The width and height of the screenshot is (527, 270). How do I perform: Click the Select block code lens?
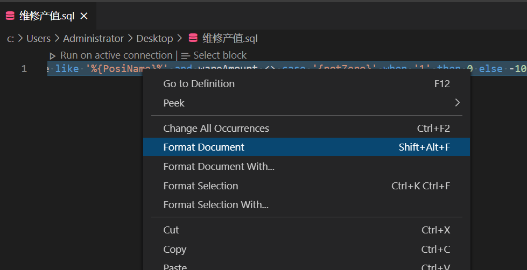click(x=220, y=55)
